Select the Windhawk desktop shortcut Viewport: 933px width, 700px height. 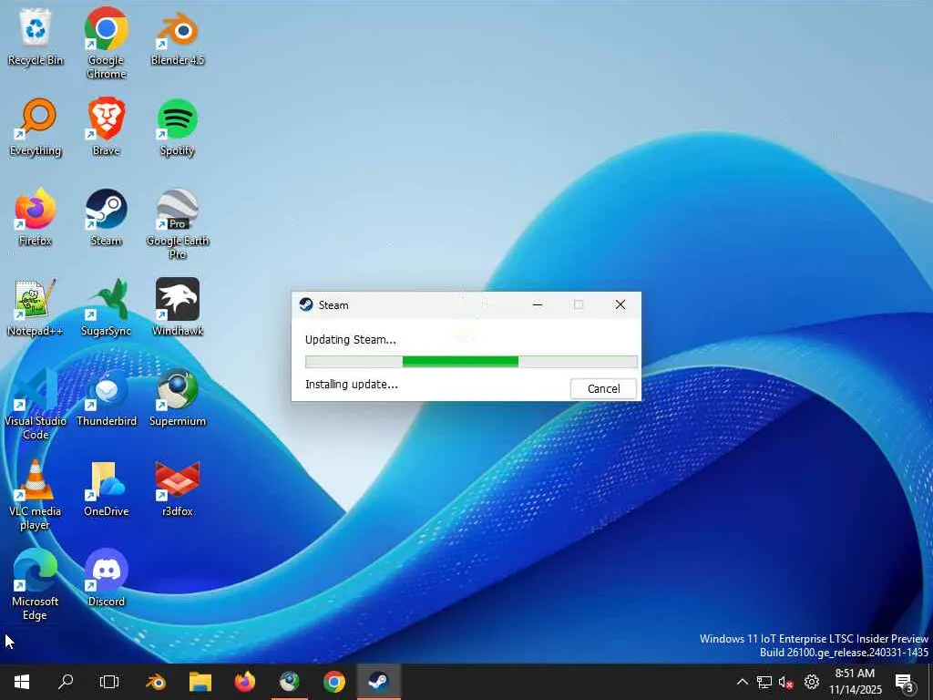coord(178,308)
